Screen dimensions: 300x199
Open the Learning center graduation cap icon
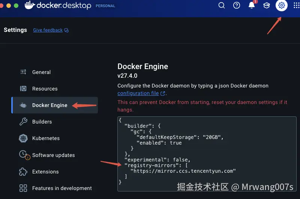coord(267,5)
